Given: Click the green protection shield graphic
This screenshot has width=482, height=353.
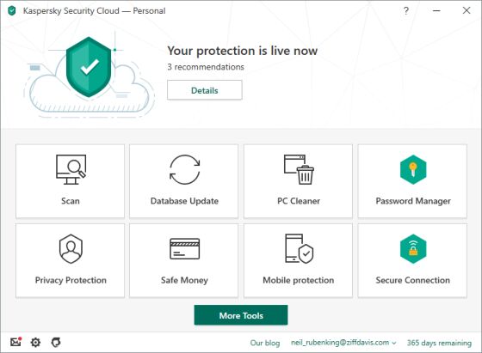Looking at the screenshot, I should pos(89,67).
